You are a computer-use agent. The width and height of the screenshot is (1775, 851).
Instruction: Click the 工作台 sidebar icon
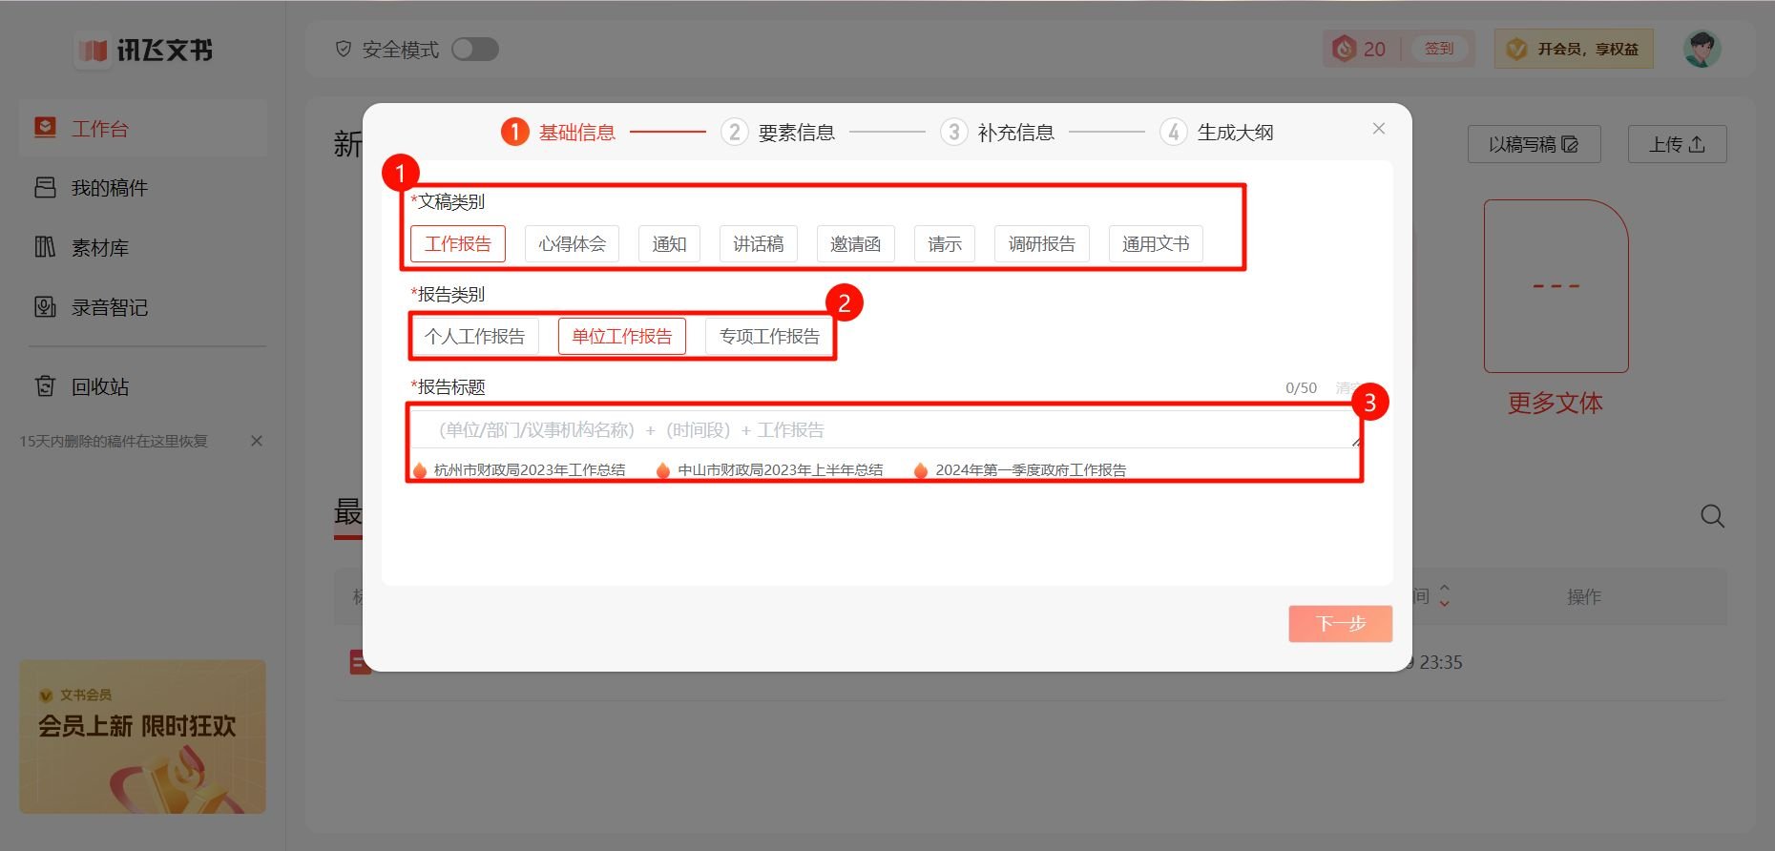point(45,128)
